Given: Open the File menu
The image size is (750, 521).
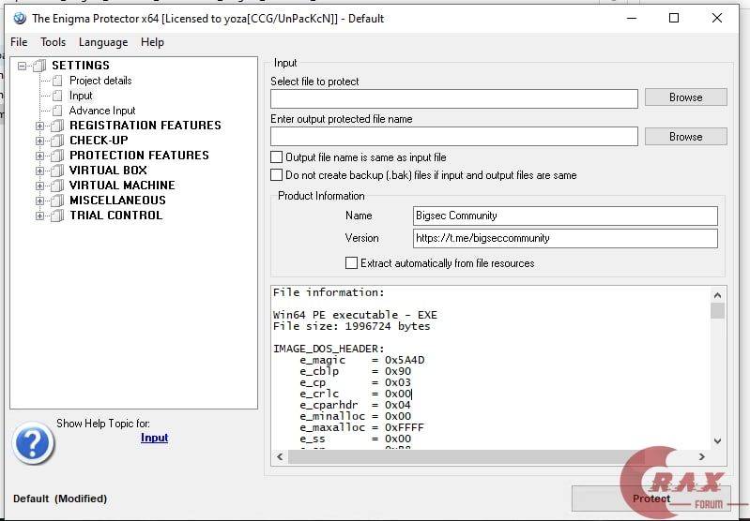Looking at the screenshot, I should pyautogui.click(x=19, y=42).
